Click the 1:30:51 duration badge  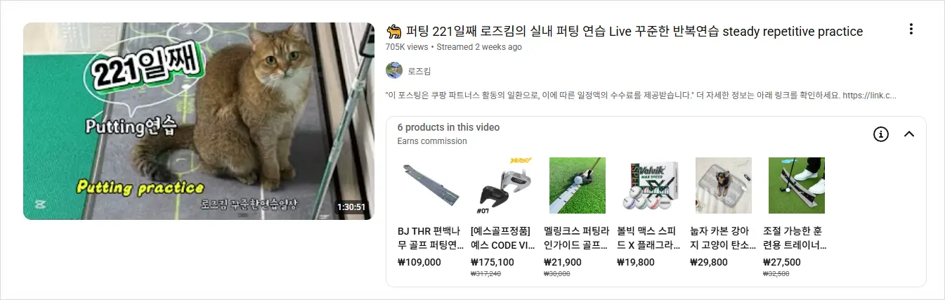pyautogui.click(x=351, y=207)
